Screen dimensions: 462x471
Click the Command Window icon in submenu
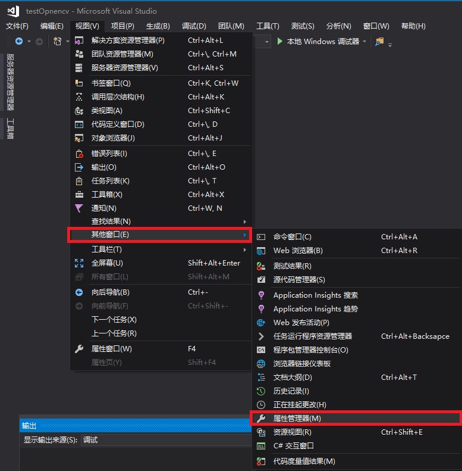point(261,237)
